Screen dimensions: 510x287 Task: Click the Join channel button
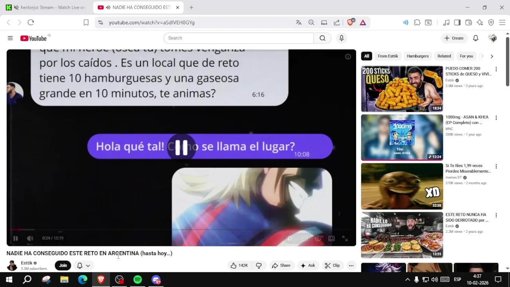[x=63, y=265]
